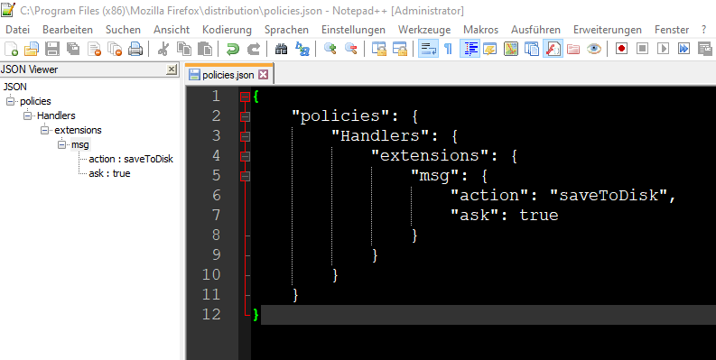Open Find with the binoculars icon
This screenshot has height=360, width=716.
282,49
